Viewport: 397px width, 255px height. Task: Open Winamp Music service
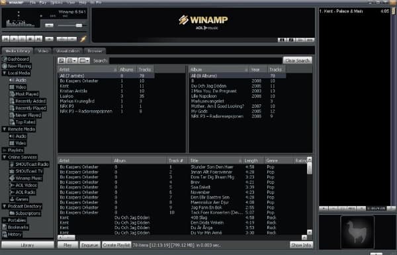tap(26, 178)
